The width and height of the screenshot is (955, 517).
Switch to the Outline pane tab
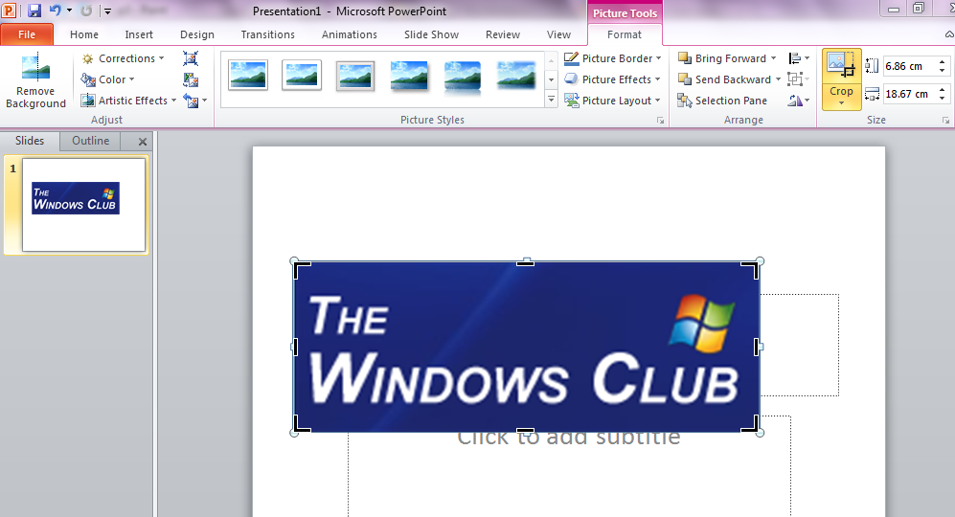[x=91, y=141]
